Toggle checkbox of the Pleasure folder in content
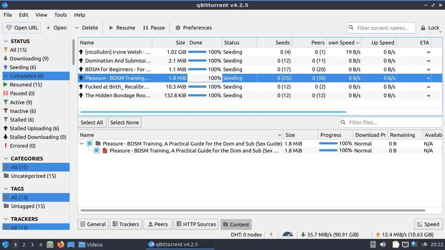Viewport: 445px width, 250px height. tap(89, 144)
